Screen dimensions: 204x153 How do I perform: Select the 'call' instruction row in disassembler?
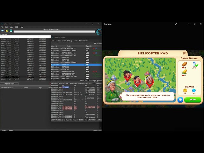(x=76, y=51)
